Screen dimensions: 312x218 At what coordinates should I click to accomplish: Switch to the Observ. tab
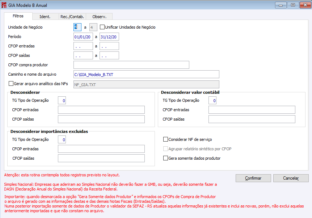[99, 17]
